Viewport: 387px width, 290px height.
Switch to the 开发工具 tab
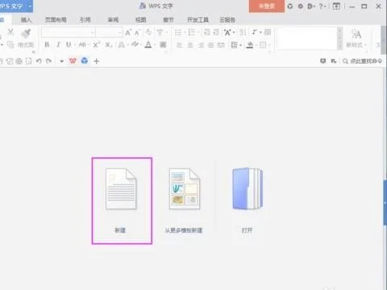point(198,19)
